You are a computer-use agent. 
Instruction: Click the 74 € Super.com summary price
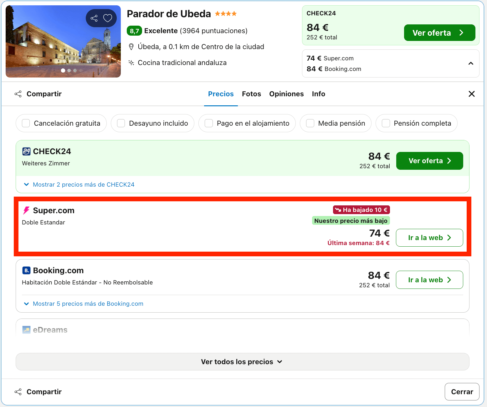point(330,58)
